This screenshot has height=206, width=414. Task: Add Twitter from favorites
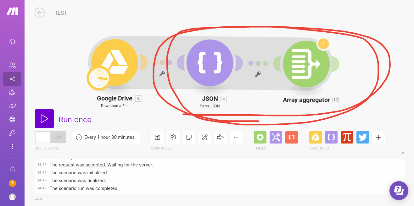tap(363, 137)
